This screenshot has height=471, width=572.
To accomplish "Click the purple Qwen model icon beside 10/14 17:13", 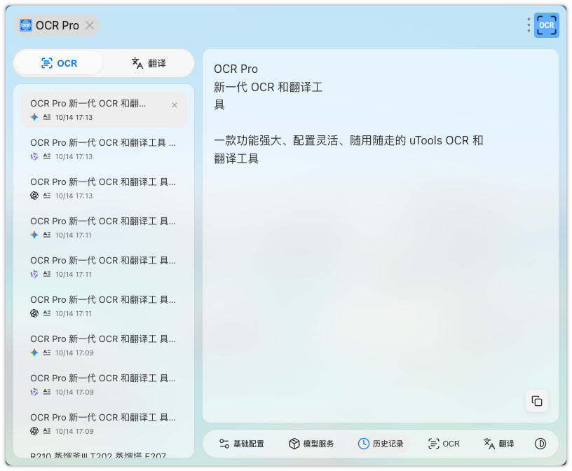I will coord(34,156).
